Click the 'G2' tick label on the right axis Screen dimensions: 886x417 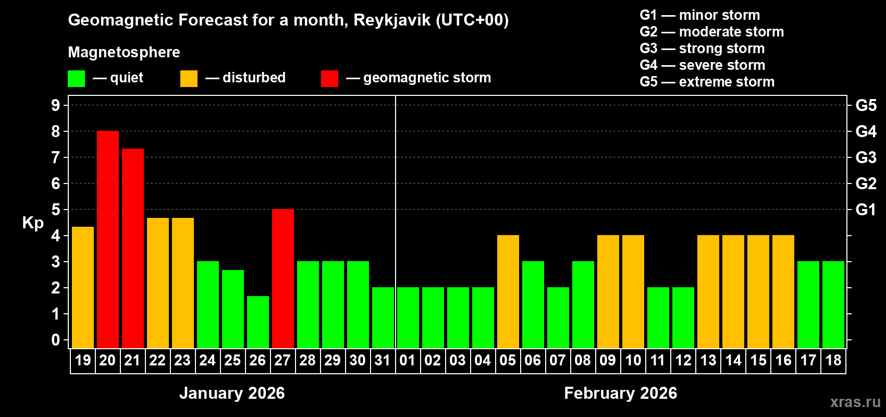pyautogui.click(x=866, y=183)
